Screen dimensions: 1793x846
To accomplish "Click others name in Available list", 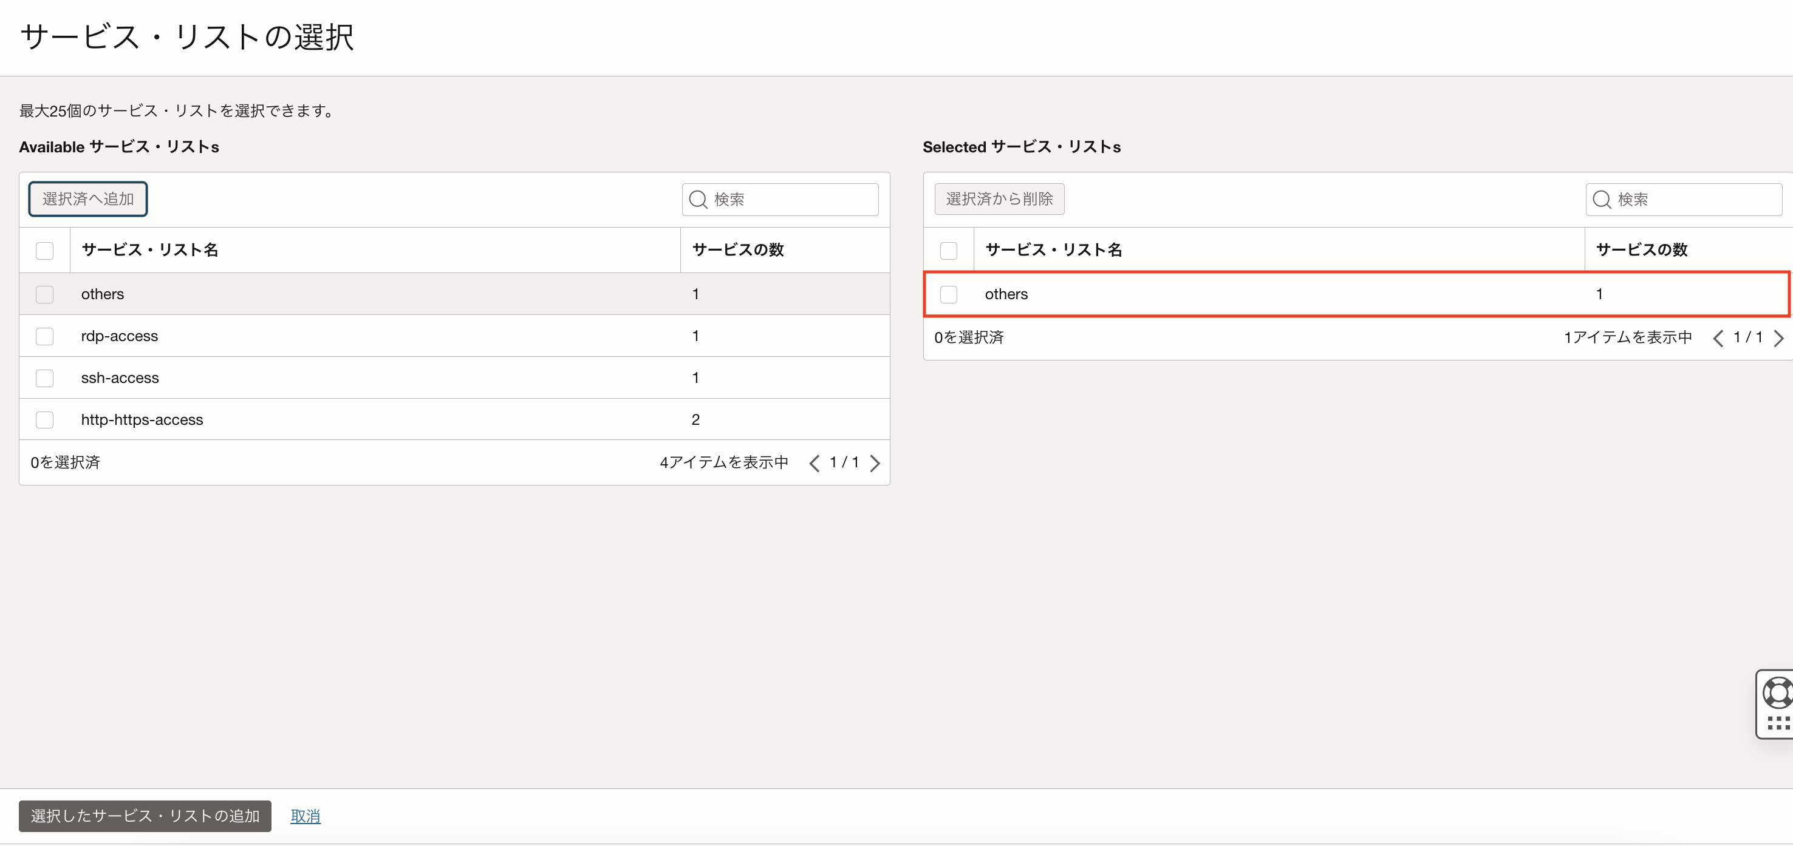I will pos(102,294).
